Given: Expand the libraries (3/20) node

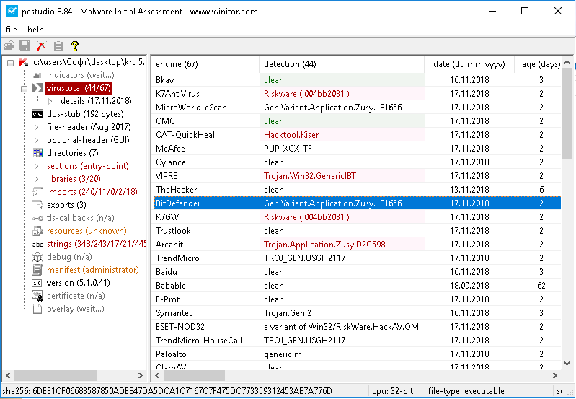Looking at the screenshot, I should click(x=36, y=179).
